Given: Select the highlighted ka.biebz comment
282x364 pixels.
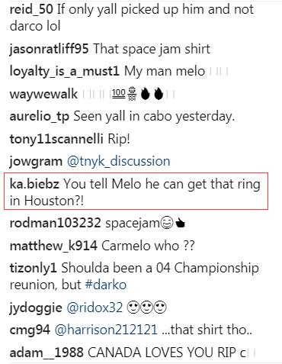Looking at the screenshot, I should [x=136, y=192].
